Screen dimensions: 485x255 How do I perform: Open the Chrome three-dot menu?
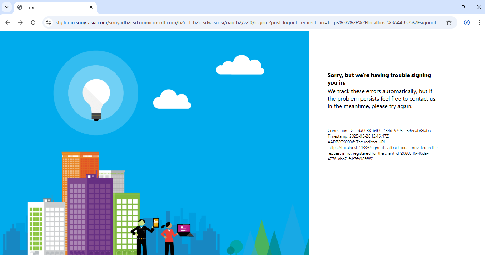pos(479,22)
